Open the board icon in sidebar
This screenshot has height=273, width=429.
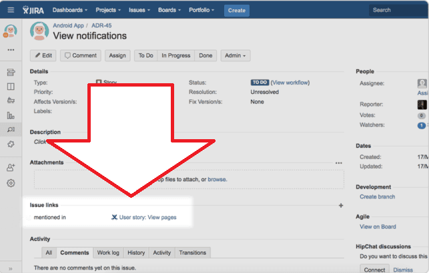(x=11, y=87)
